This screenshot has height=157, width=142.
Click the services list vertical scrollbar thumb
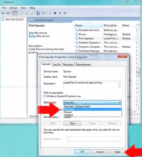click(x=138, y=72)
